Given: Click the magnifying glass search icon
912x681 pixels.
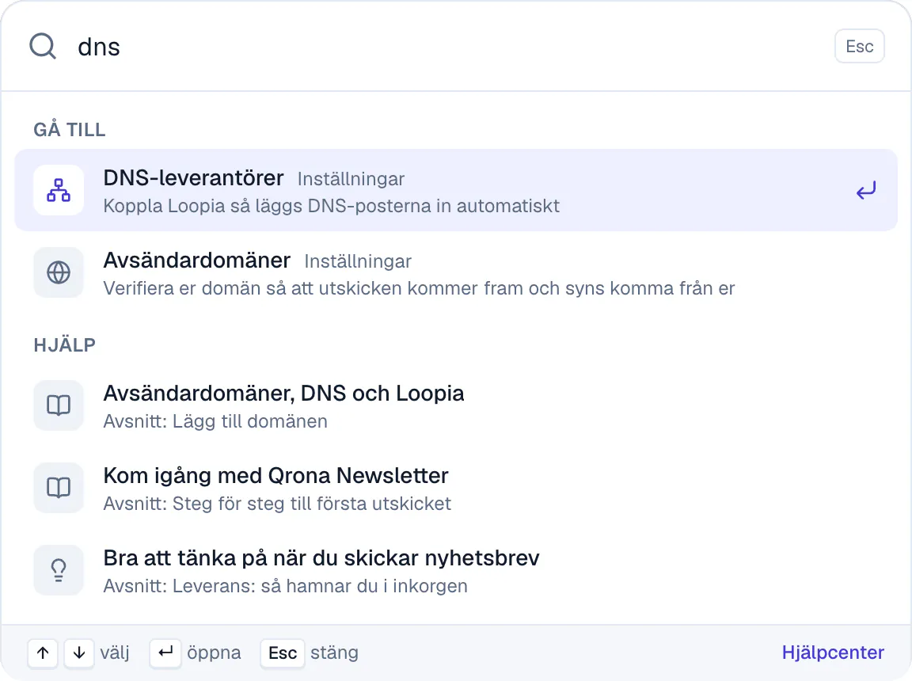Looking at the screenshot, I should tap(43, 47).
